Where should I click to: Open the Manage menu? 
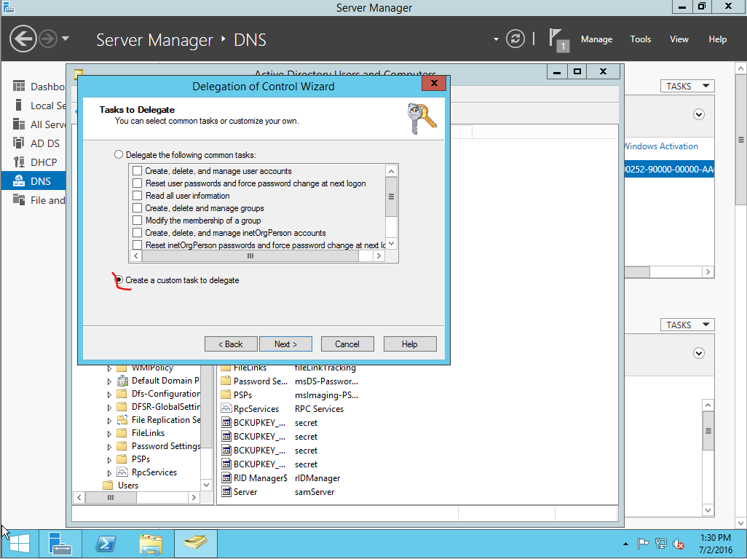pos(596,39)
